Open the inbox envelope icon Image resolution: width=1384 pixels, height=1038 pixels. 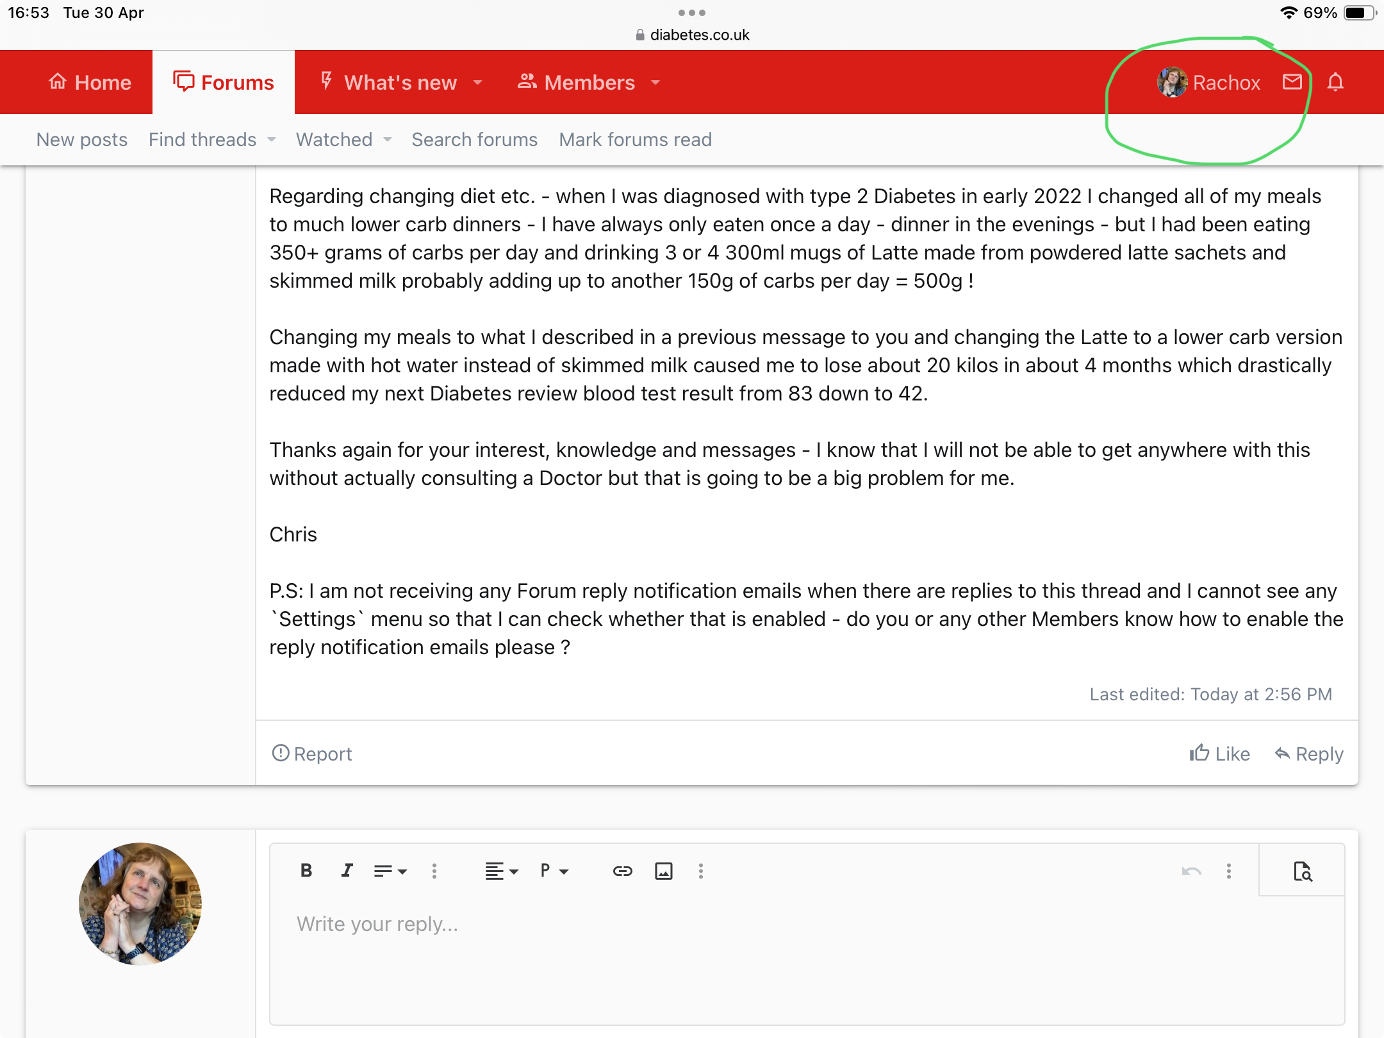coord(1292,82)
